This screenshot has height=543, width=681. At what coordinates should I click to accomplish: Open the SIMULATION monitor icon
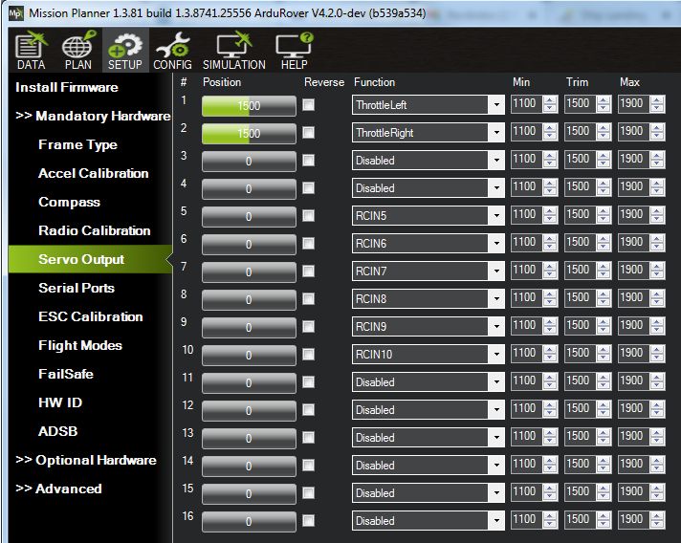click(x=233, y=52)
